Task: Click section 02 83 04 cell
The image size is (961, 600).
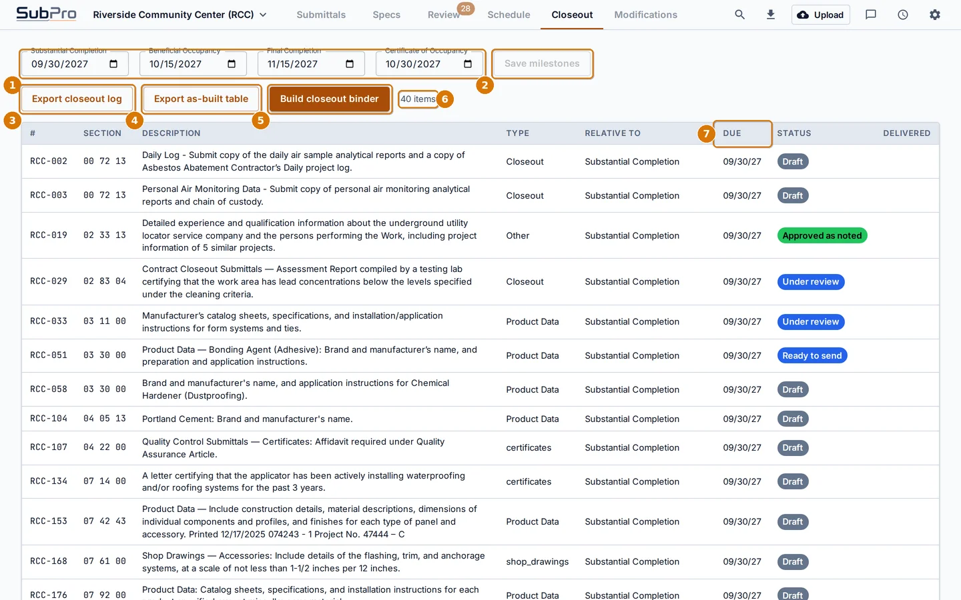Action: click(105, 281)
